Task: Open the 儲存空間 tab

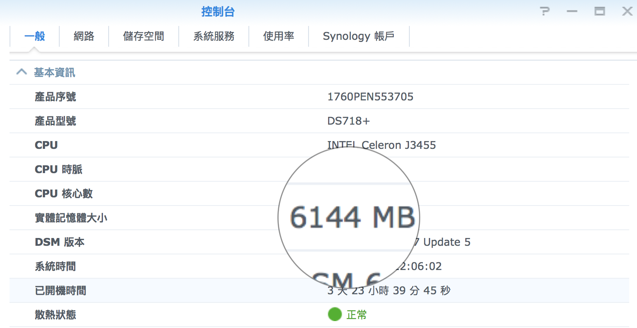Action: click(144, 36)
